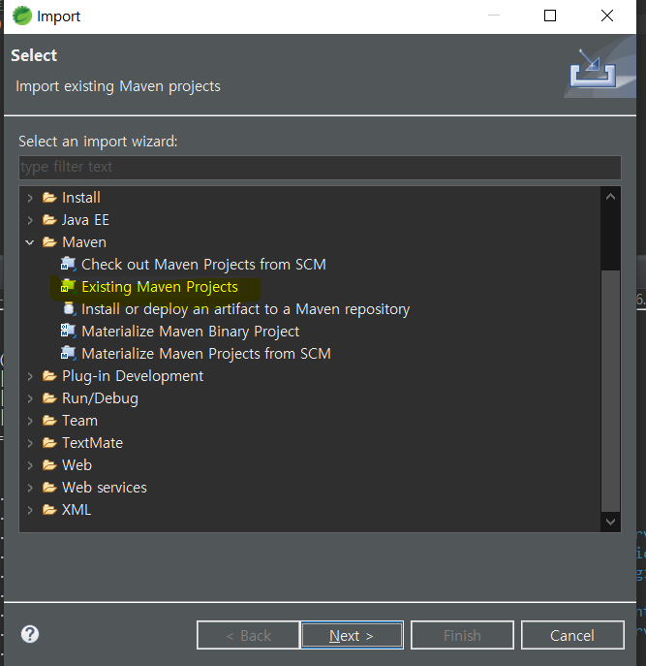Click the Java EE folder icon
The image size is (646, 666).
49,220
